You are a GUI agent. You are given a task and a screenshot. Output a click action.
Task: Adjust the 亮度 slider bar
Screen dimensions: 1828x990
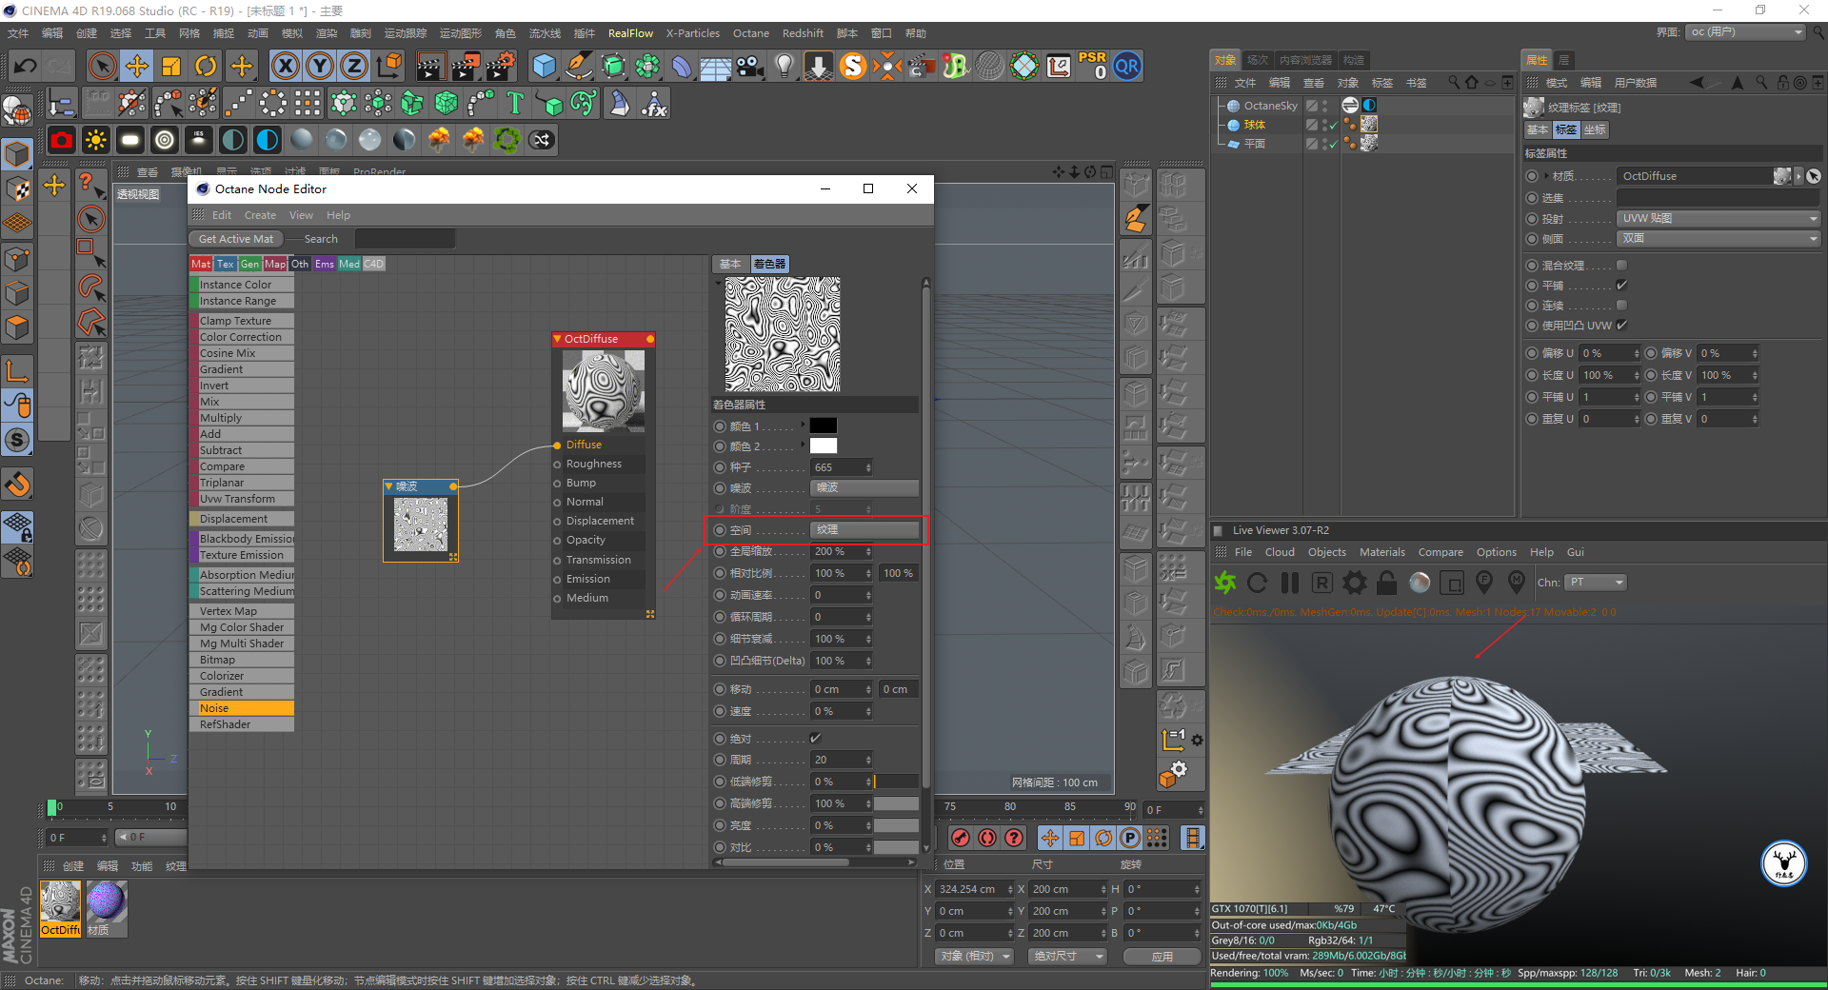[x=896, y=825]
